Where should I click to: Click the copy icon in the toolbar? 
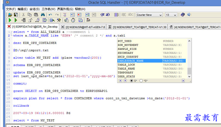(29, 15)
